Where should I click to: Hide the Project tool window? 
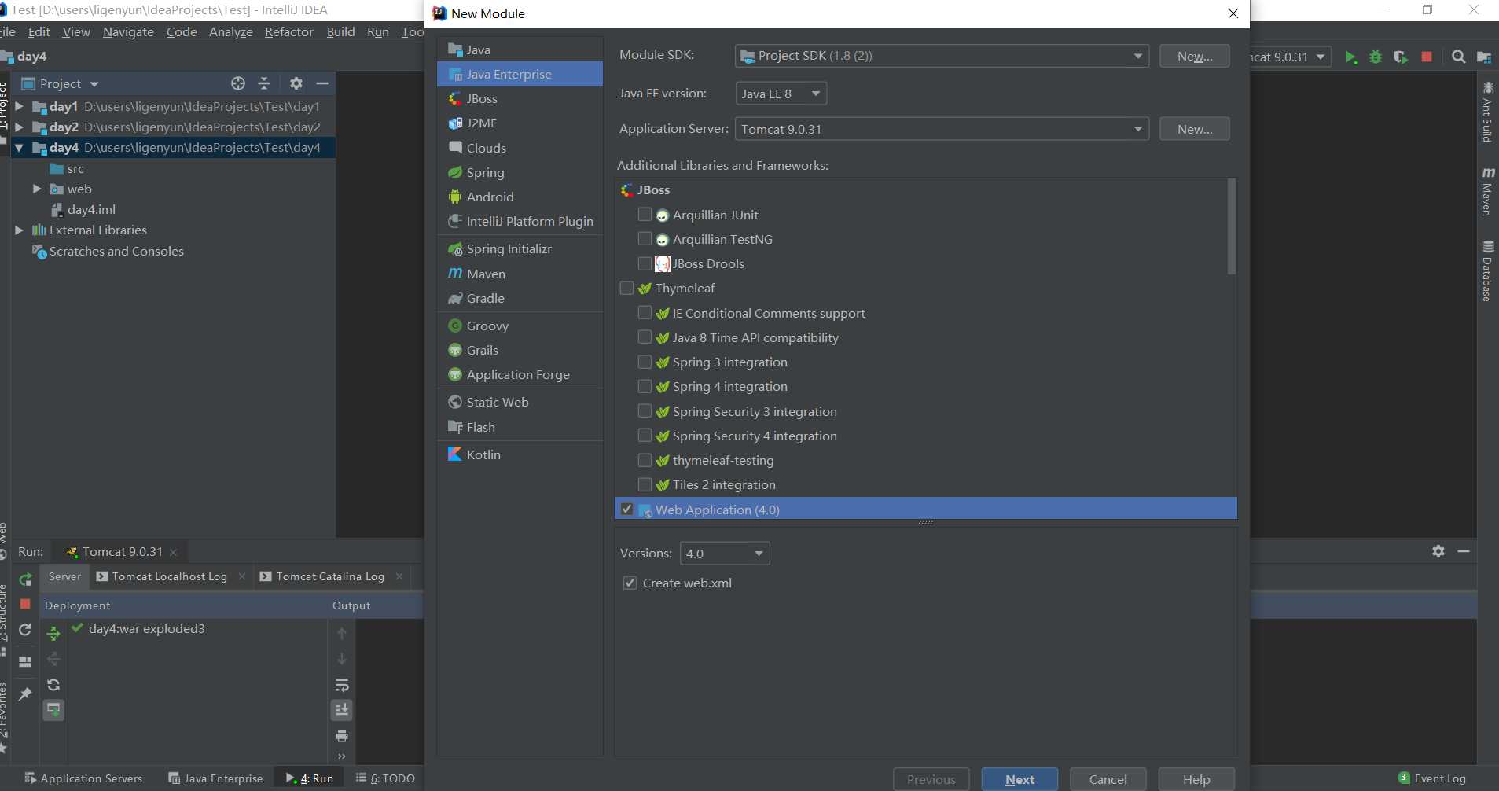coord(321,83)
